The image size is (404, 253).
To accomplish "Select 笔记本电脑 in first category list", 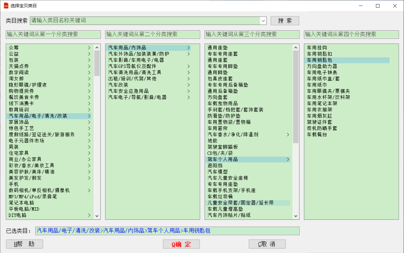I will [21, 203].
